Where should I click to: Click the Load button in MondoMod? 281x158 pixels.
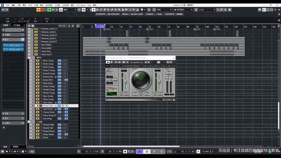(163, 66)
